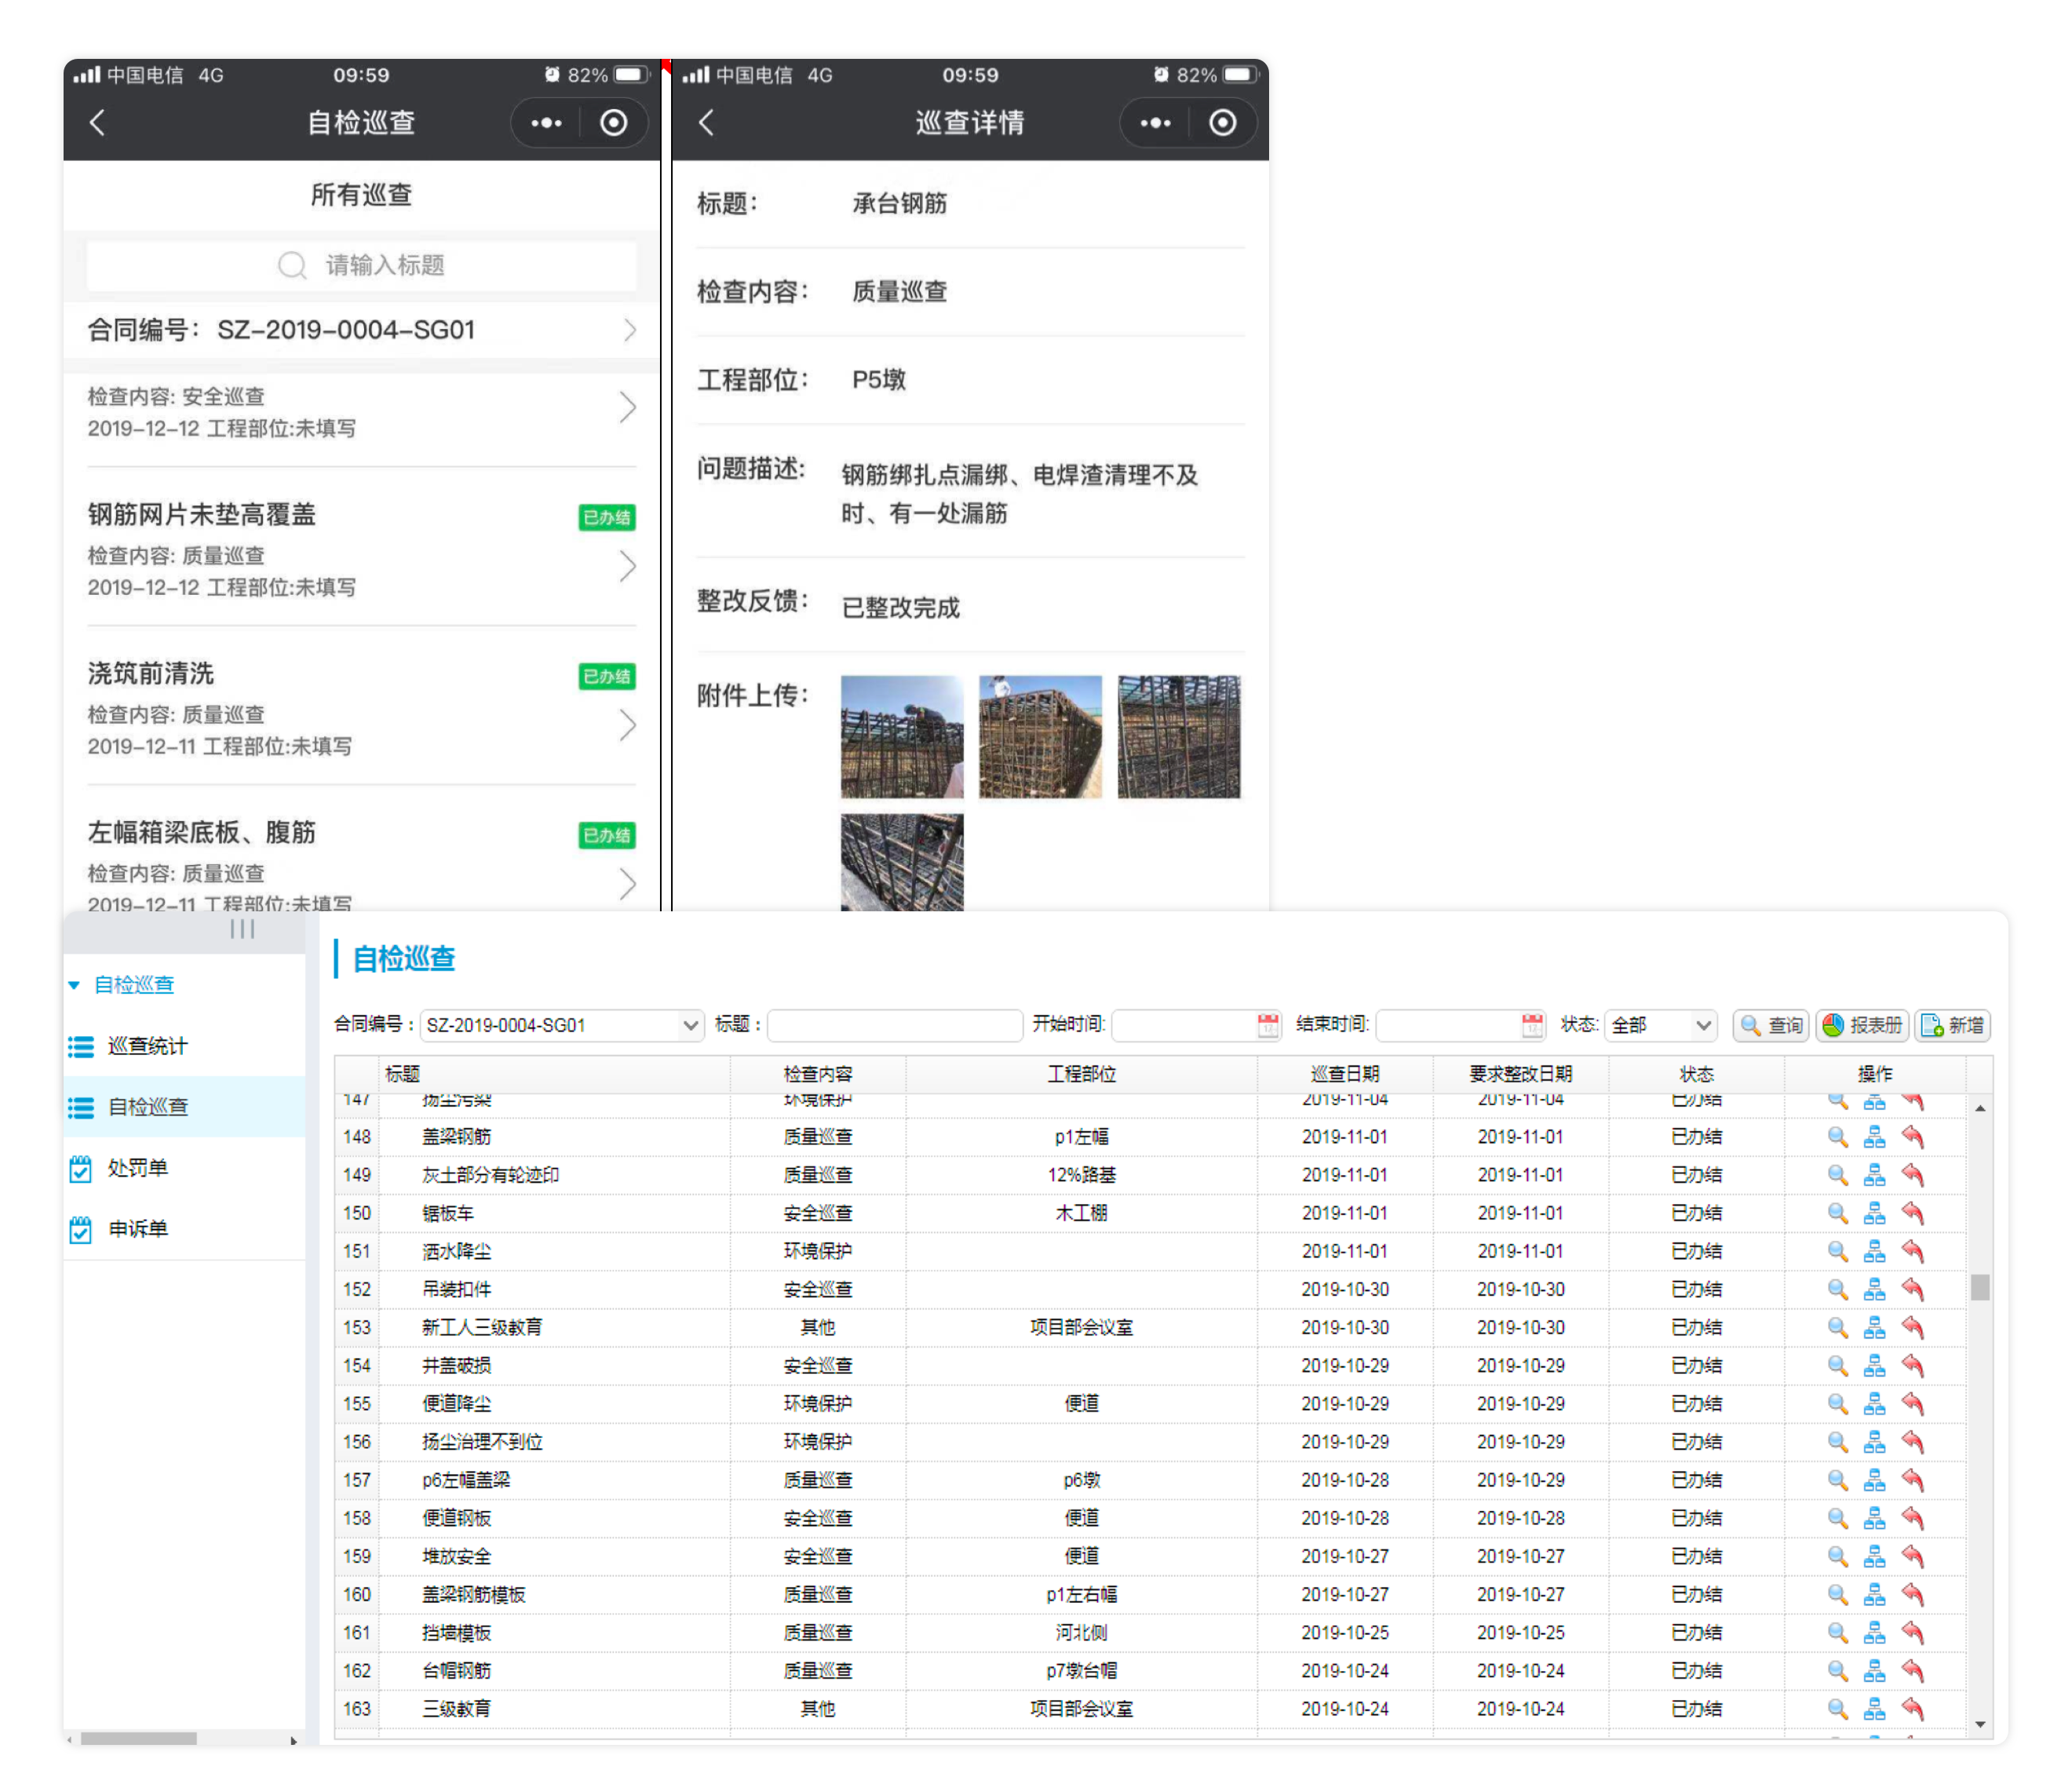Collapse the 自检巡查 sidebar tree group
Screen dimensions: 2072x1792
[x=74, y=986]
